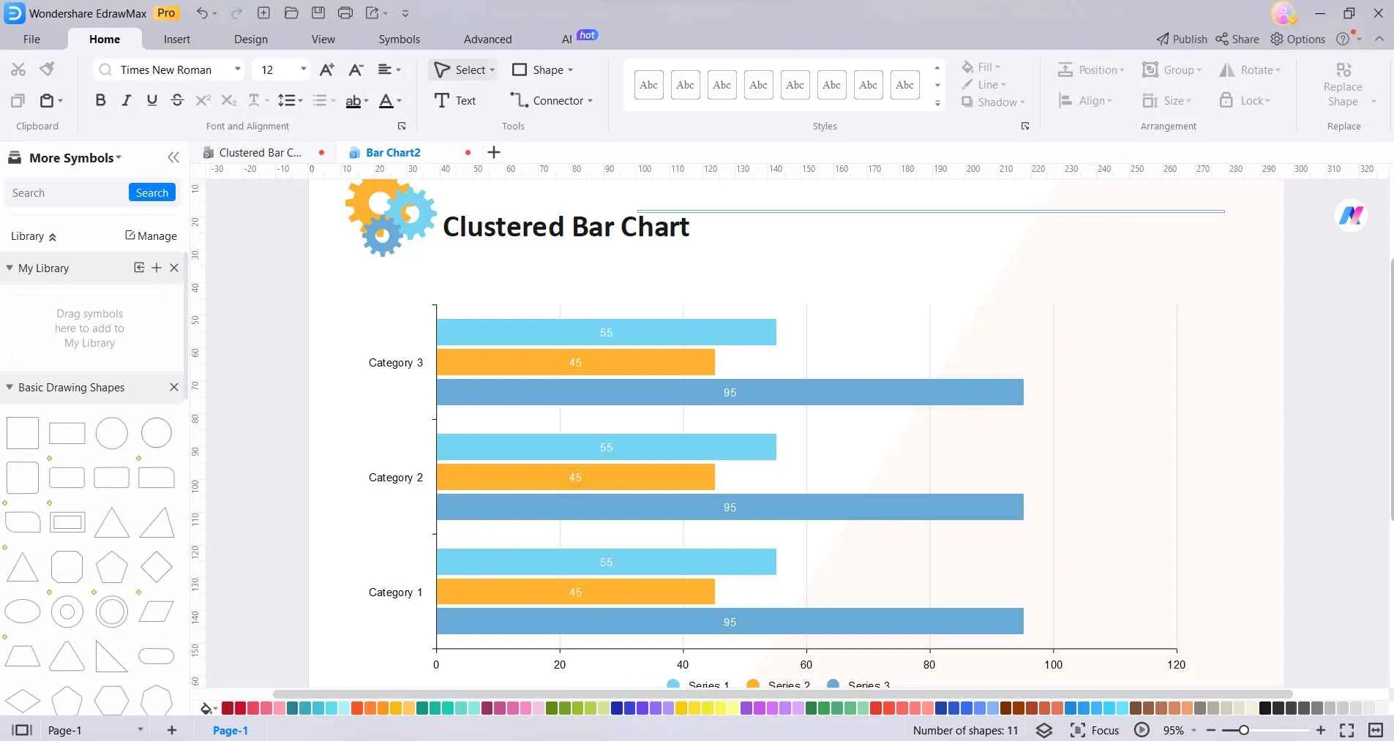Open Font and Alignment dialog launcher

click(401, 126)
